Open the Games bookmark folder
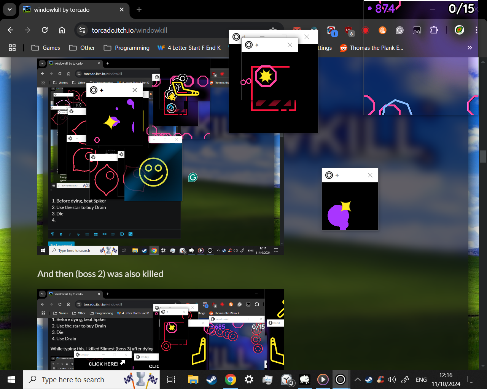The height and width of the screenshot is (389, 487). click(46, 47)
